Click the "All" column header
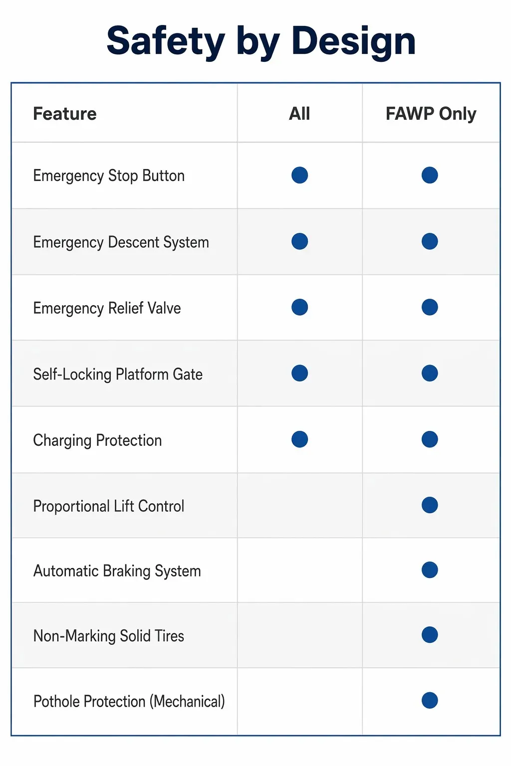This screenshot has height=766, width=511. point(299,114)
